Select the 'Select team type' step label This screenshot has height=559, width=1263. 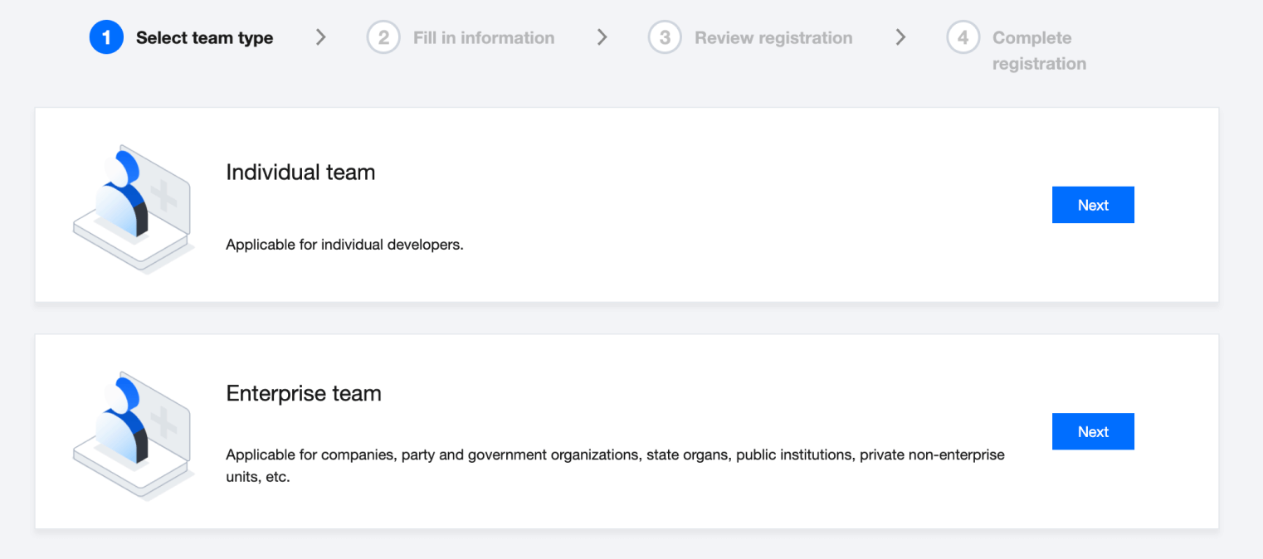tap(204, 38)
